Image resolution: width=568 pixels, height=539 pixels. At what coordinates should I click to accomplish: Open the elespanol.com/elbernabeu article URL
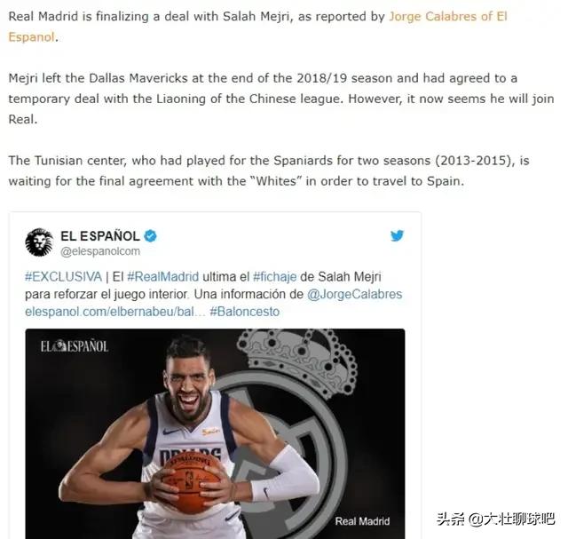point(115,312)
